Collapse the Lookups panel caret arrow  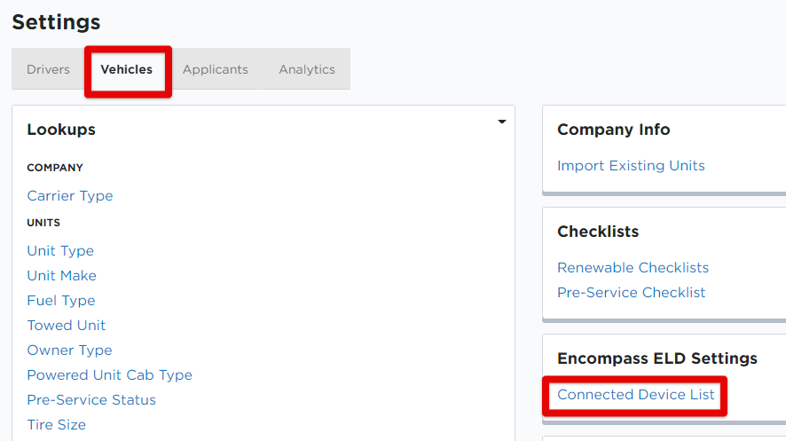pyautogui.click(x=501, y=122)
